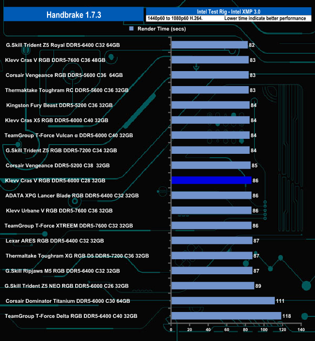
Task: Select the G.Skill Trident Z5 RGB DDR5-7200 label
Action: [x=61, y=150]
